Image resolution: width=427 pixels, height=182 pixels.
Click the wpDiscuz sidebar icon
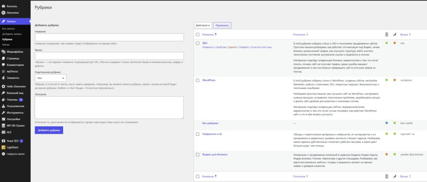pyautogui.click(x=3, y=71)
